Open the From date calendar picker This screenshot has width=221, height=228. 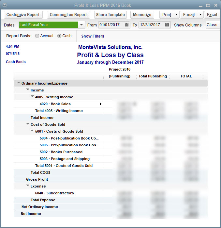pyautogui.click(x=126, y=25)
